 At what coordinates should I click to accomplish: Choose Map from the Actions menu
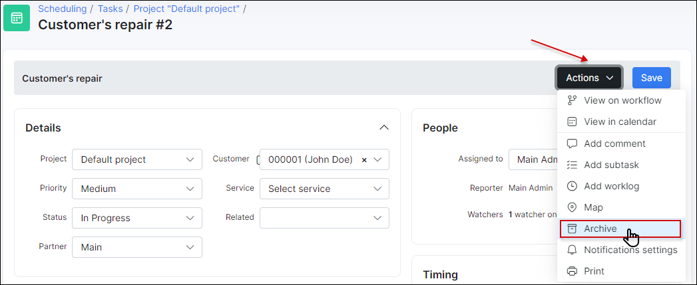(x=622, y=207)
